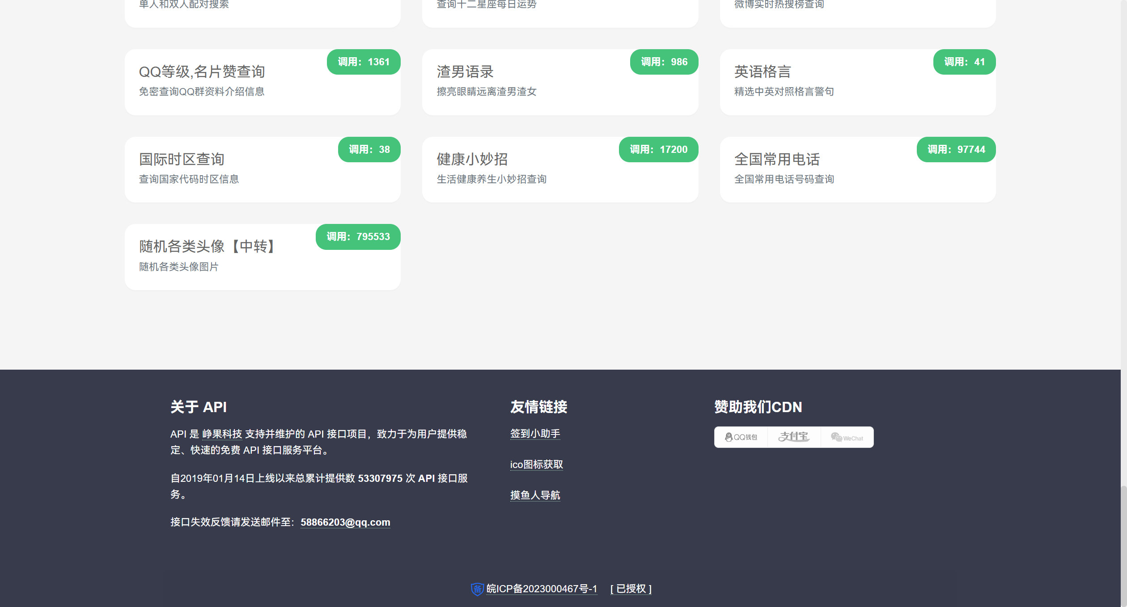Follow the 摸鱼人导航 link
The width and height of the screenshot is (1127, 607).
tap(535, 495)
